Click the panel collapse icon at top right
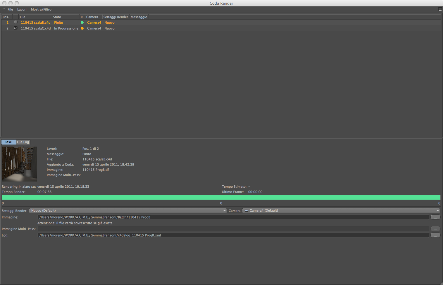Viewport: 443px width, 285px height. pyautogui.click(x=440, y=10)
